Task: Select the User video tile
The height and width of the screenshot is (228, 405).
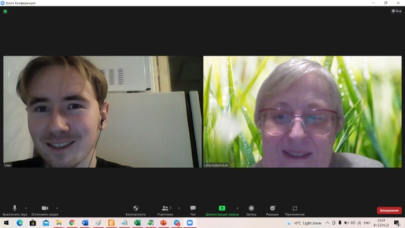Action: pyautogui.click(x=103, y=111)
